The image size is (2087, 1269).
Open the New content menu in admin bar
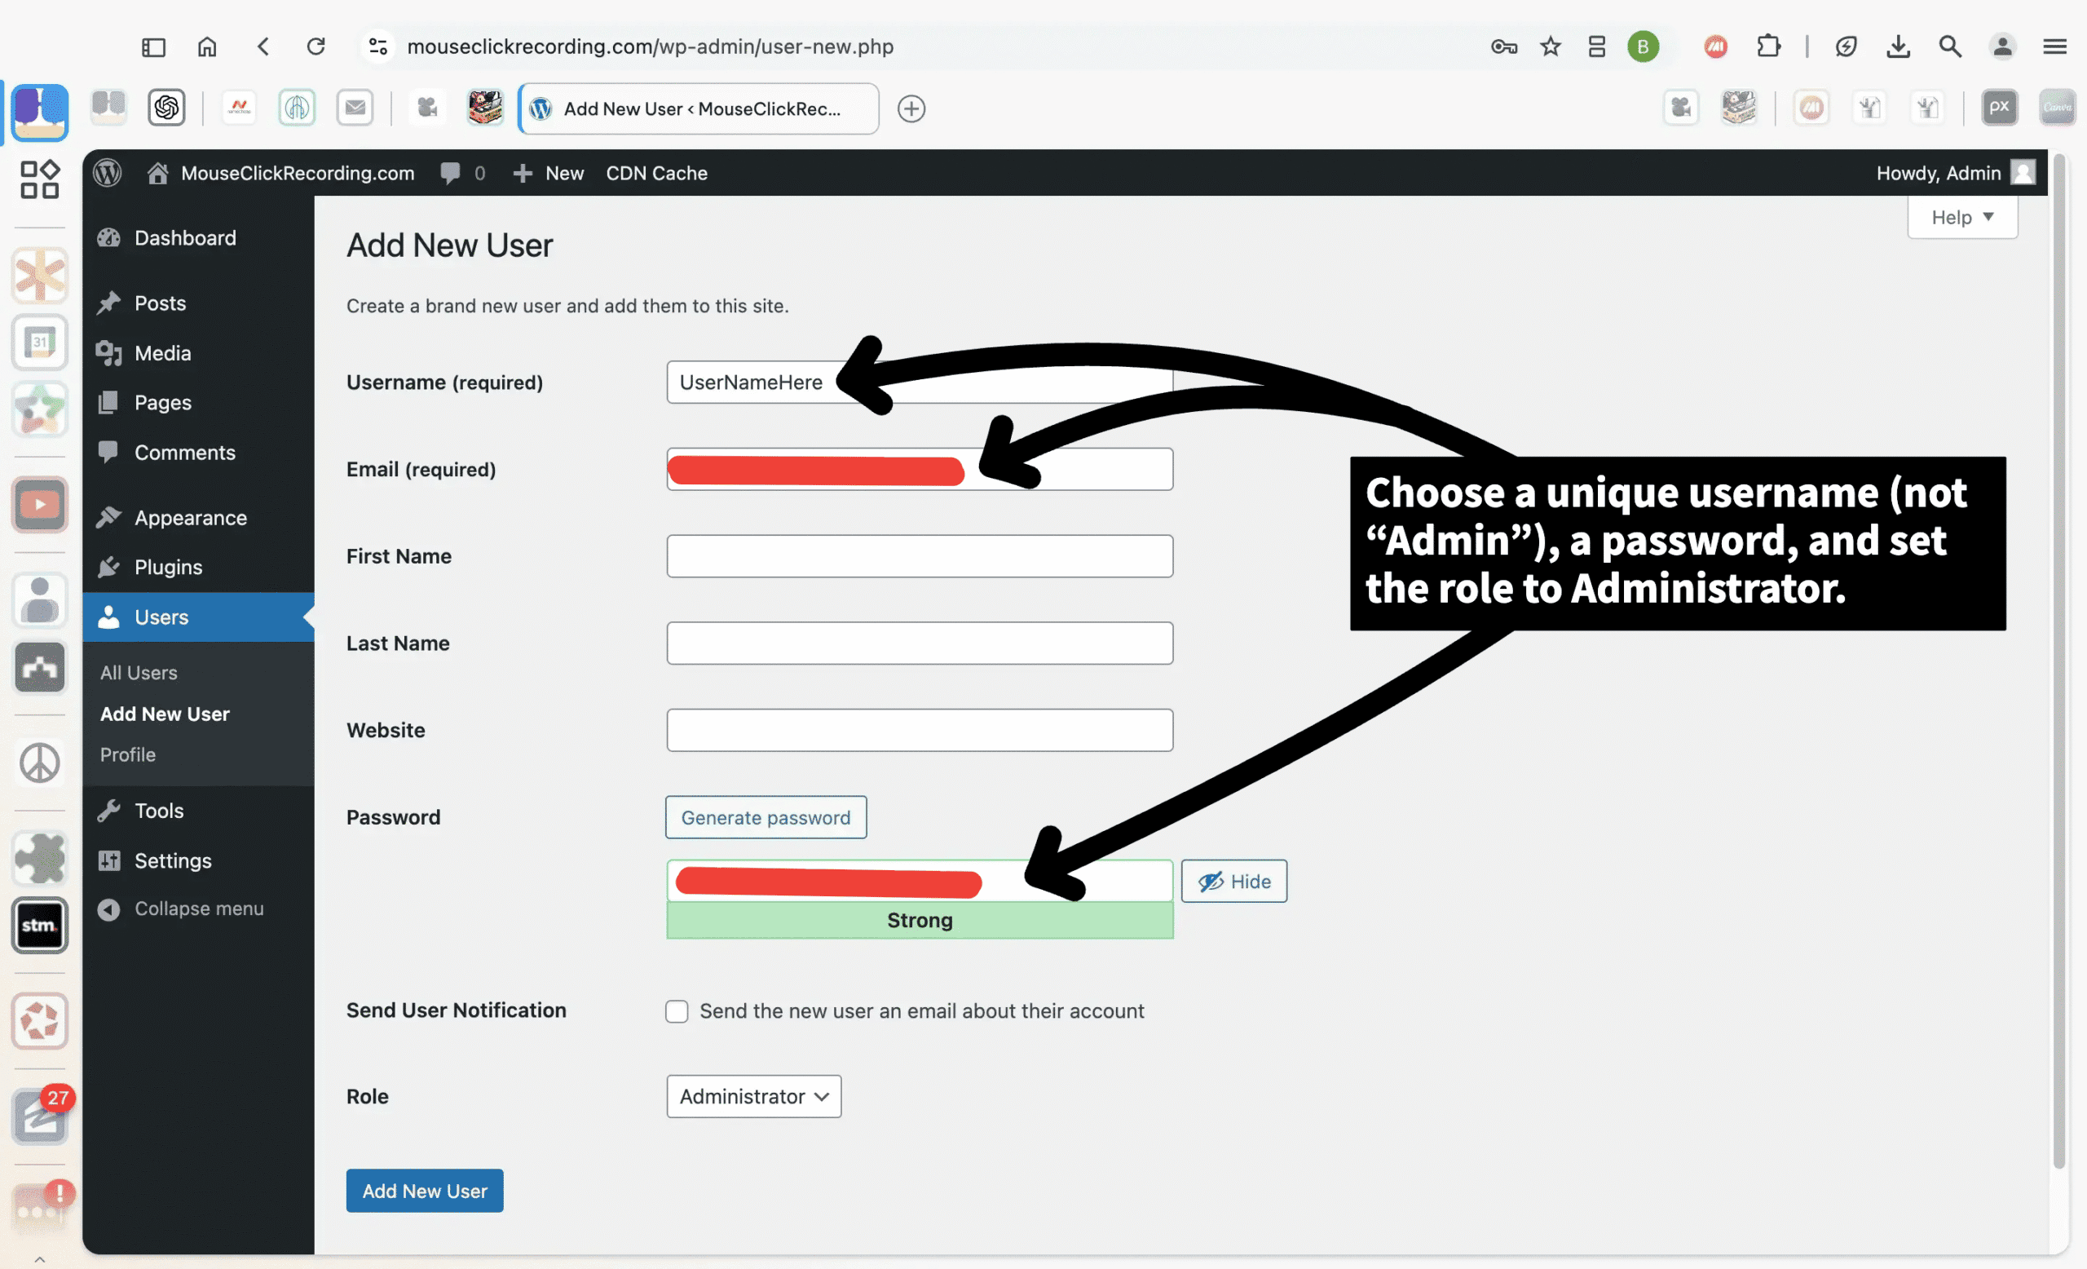tap(548, 173)
